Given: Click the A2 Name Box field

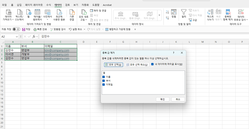Looking at the screenshot, I should (x=8, y=37).
